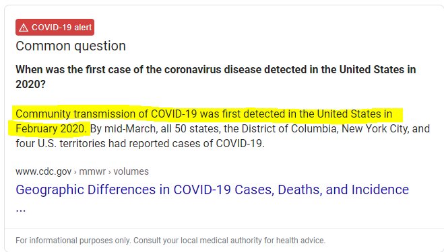The image size is (444, 252).
Task: Click the ellipsis below the result title
Action: 20,210
